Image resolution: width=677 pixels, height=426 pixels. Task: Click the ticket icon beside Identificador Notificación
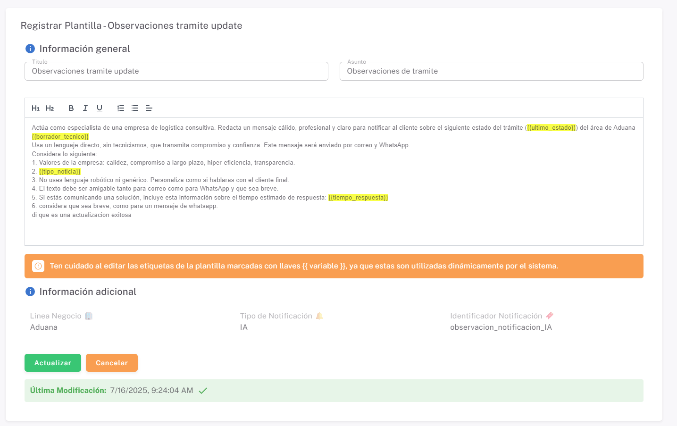550,316
